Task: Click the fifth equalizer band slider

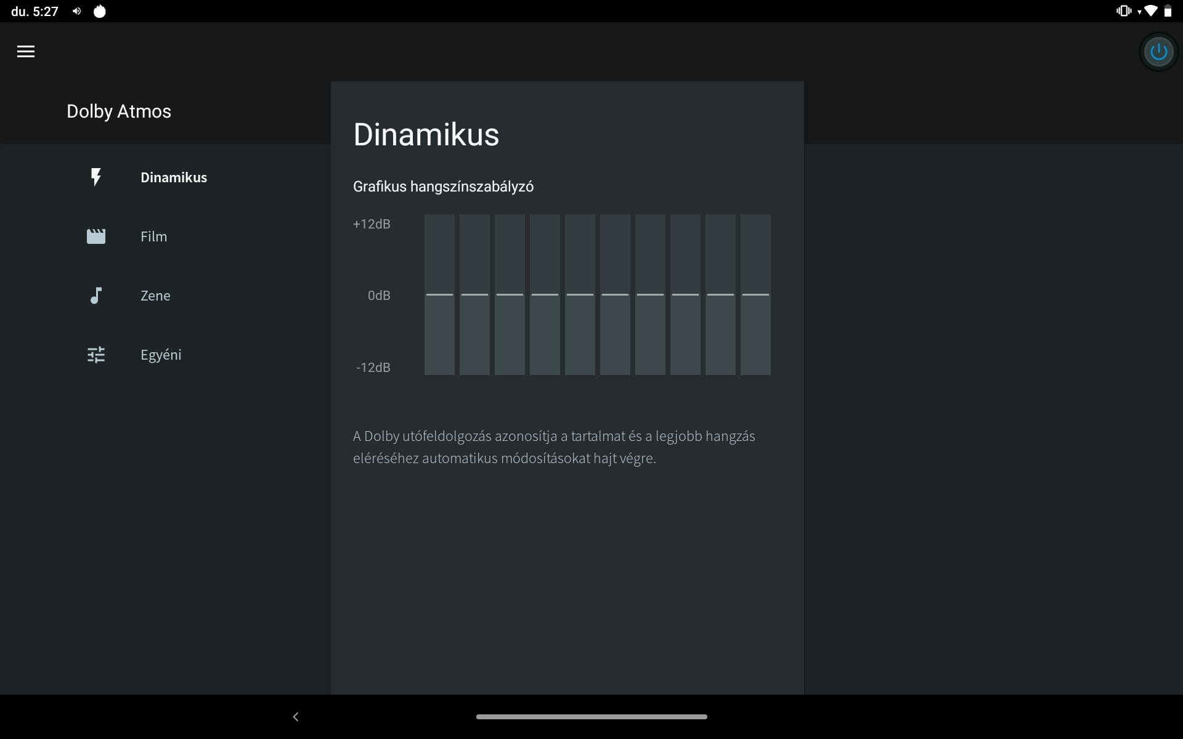Action: [x=580, y=294]
